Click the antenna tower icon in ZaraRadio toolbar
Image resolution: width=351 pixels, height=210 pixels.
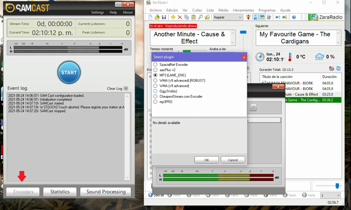[248, 17]
